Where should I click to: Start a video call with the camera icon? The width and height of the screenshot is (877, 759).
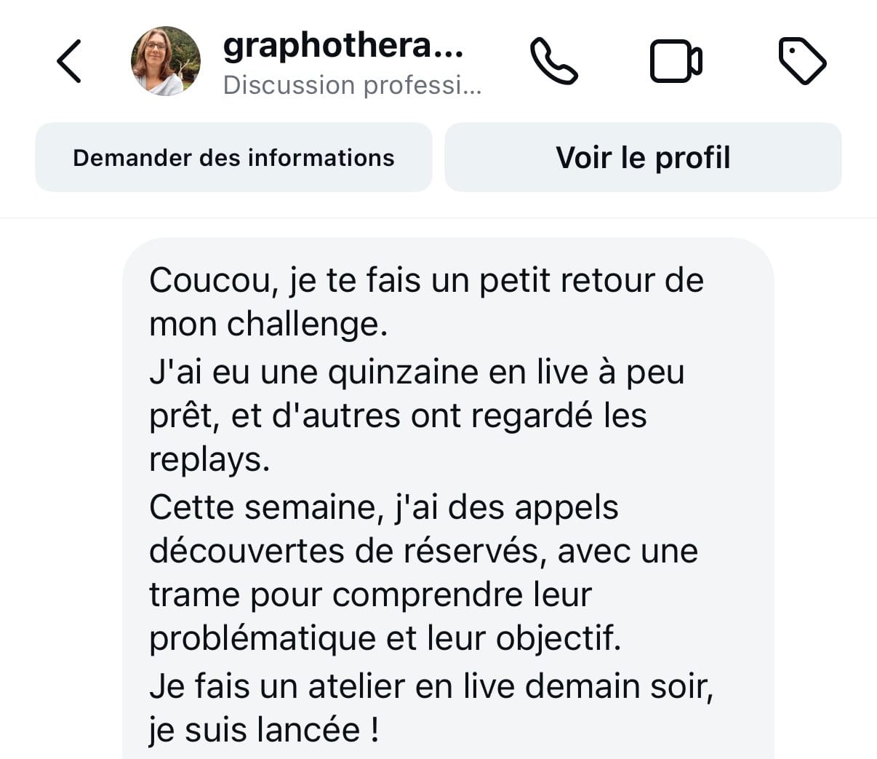(676, 61)
